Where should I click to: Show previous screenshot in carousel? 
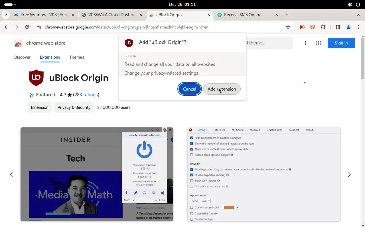pos(11,175)
